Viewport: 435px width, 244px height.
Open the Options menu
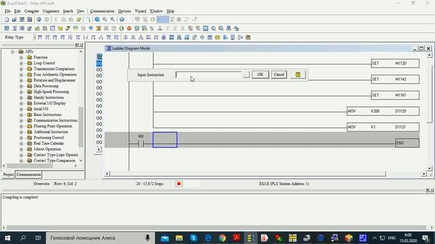click(x=124, y=11)
